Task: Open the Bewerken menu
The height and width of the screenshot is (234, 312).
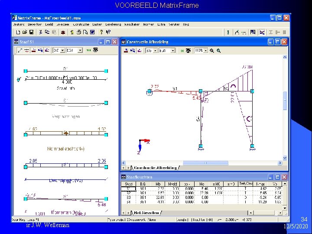Action: point(35,24)
